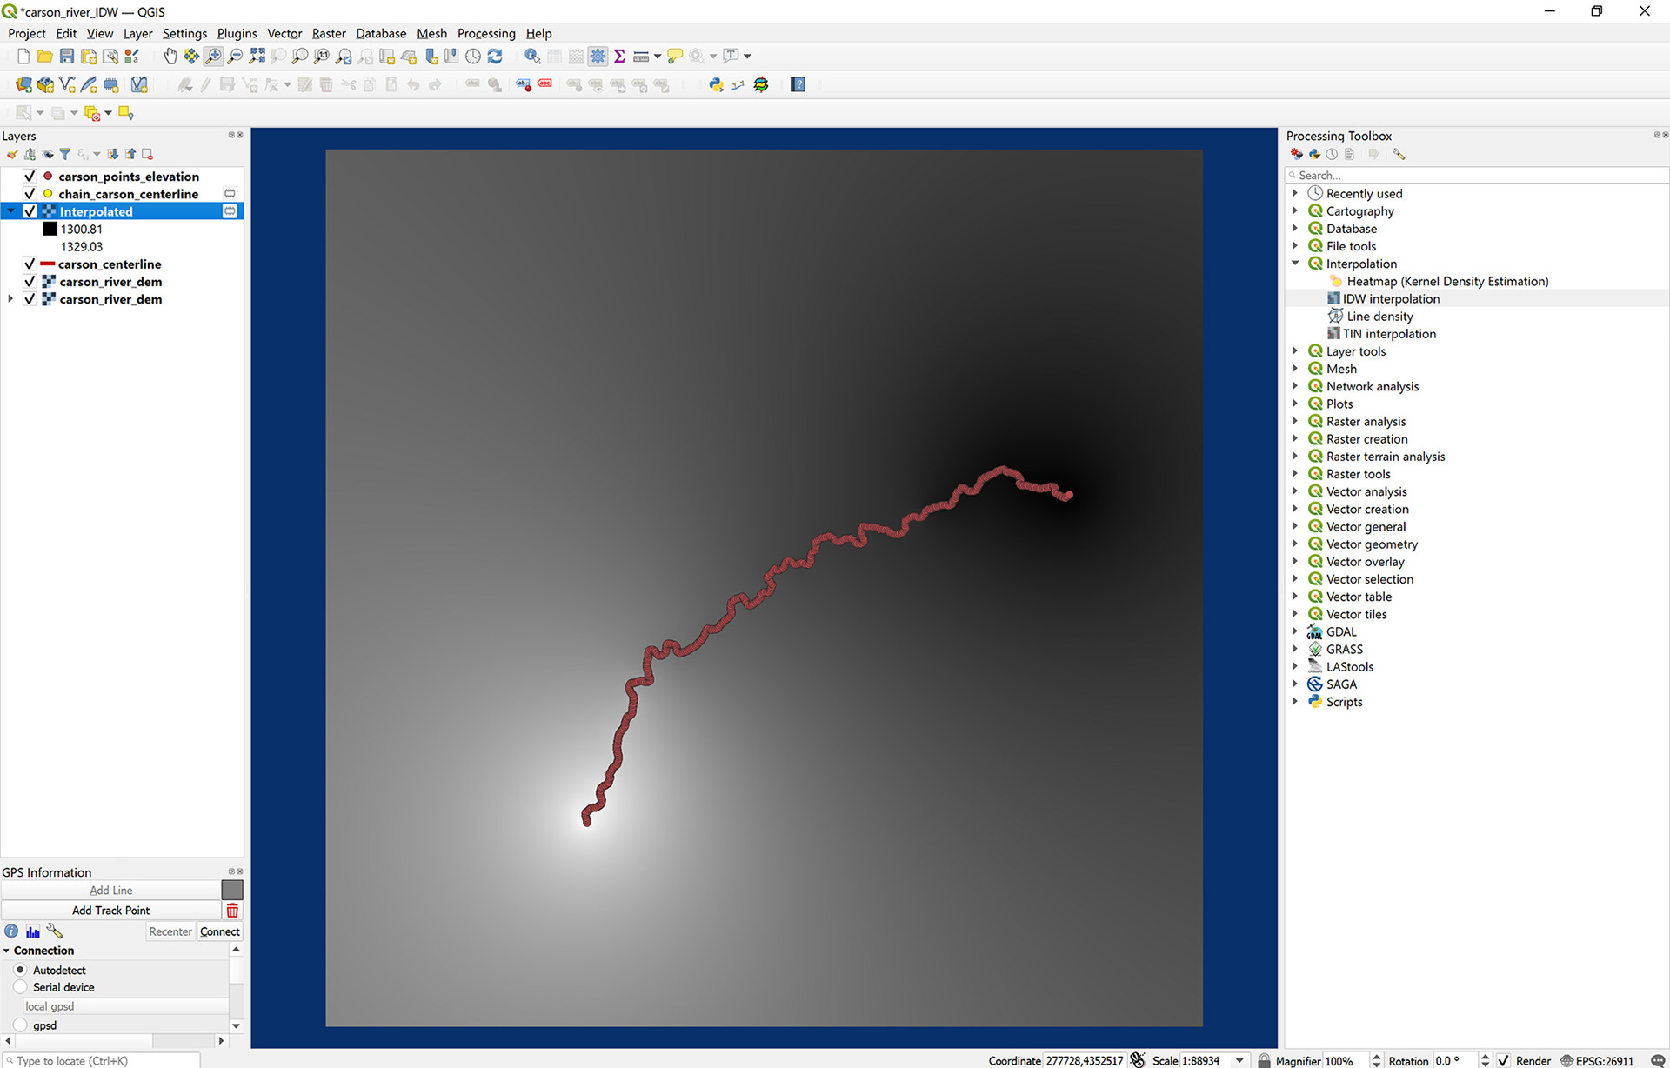1670x1068 pixels.
Task: Expand the Raster analysis group
Action: pyautogui.click(x=1295, y=421)
